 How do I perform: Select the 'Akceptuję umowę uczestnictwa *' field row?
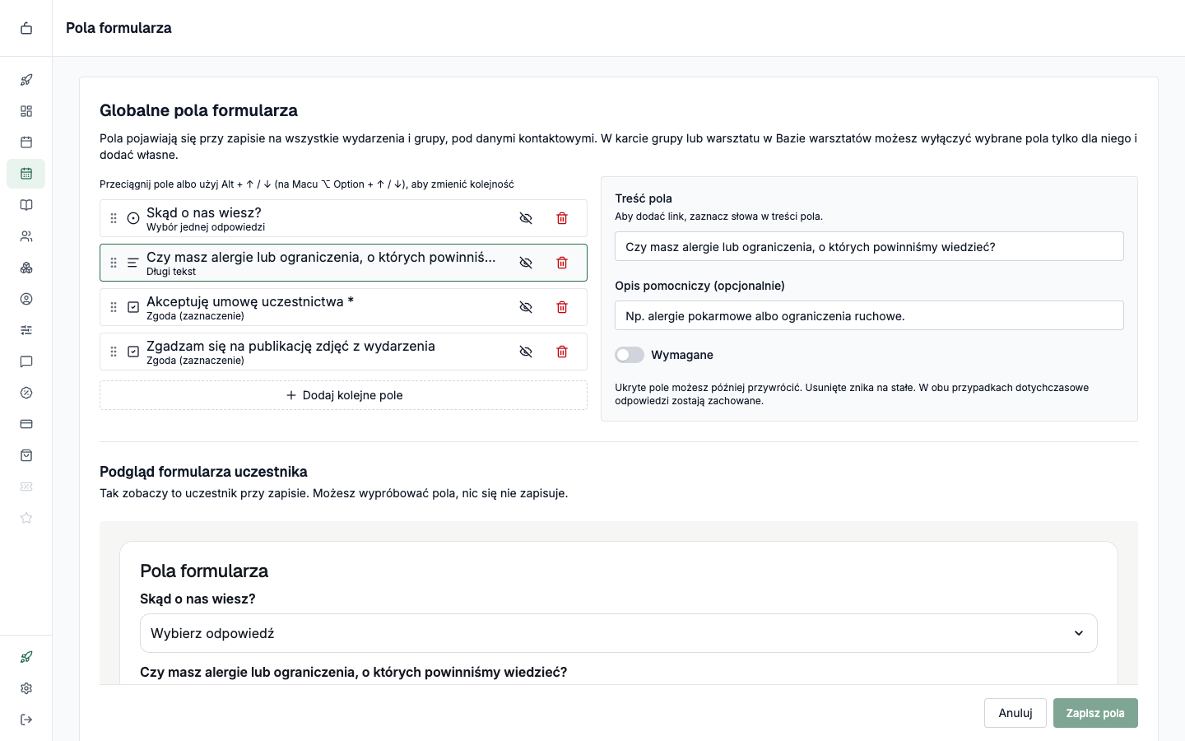(343, 307)
